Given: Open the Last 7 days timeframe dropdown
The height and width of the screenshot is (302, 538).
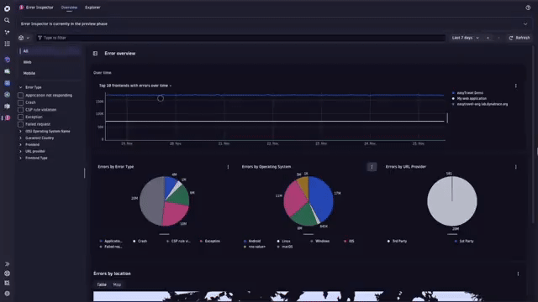Looking at the screenshot, I should click(x=465, y=38).
